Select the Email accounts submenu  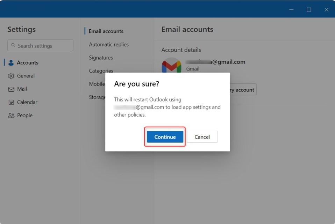pyautogui.click(x=106, y=31)
